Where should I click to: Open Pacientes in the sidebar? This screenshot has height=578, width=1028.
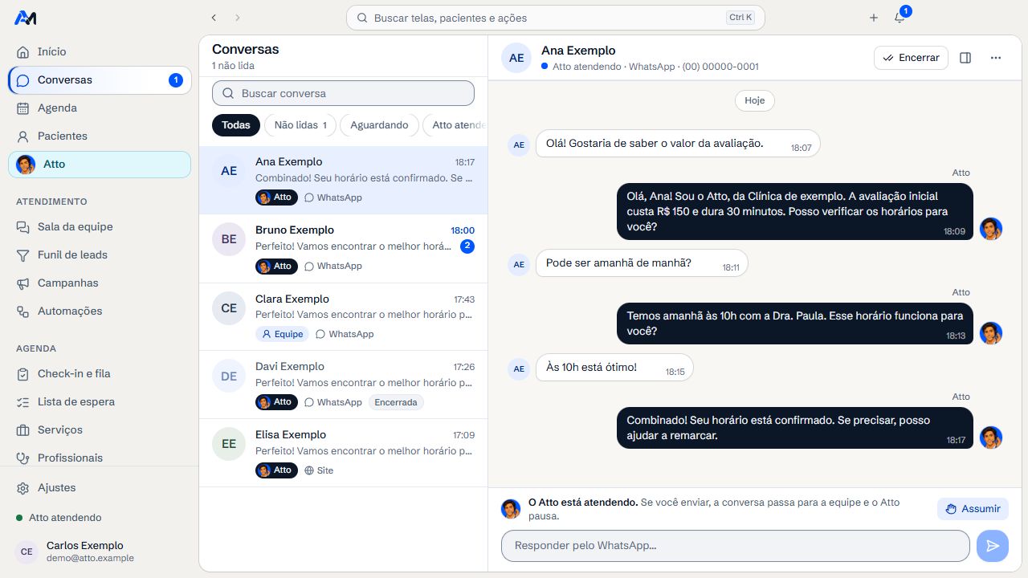(100, 136)
